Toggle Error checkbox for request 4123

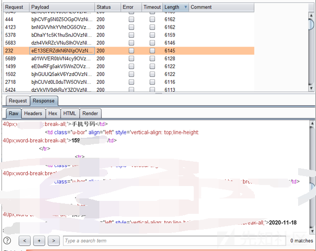[x=131, y=27]
